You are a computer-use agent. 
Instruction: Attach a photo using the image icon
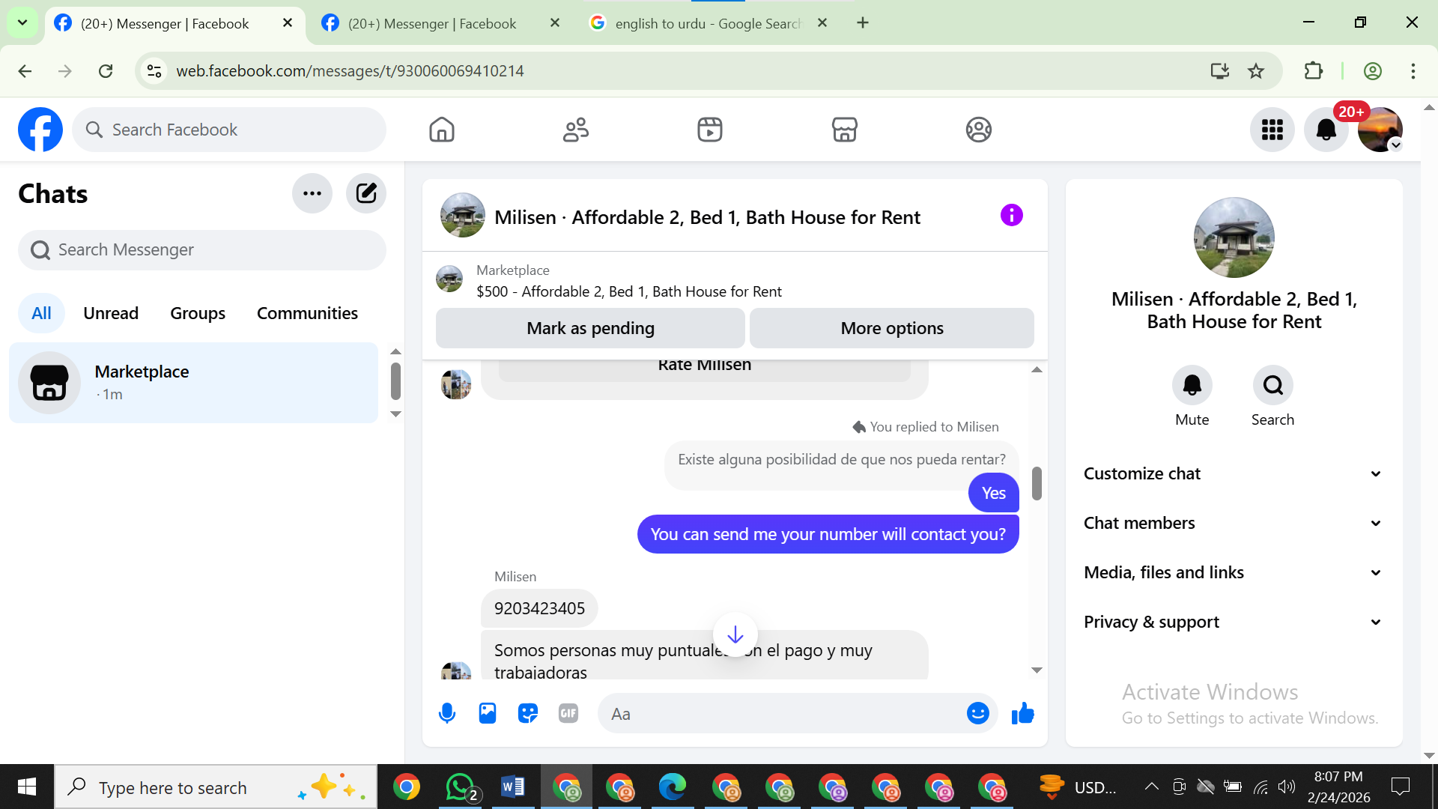(488, 713)
